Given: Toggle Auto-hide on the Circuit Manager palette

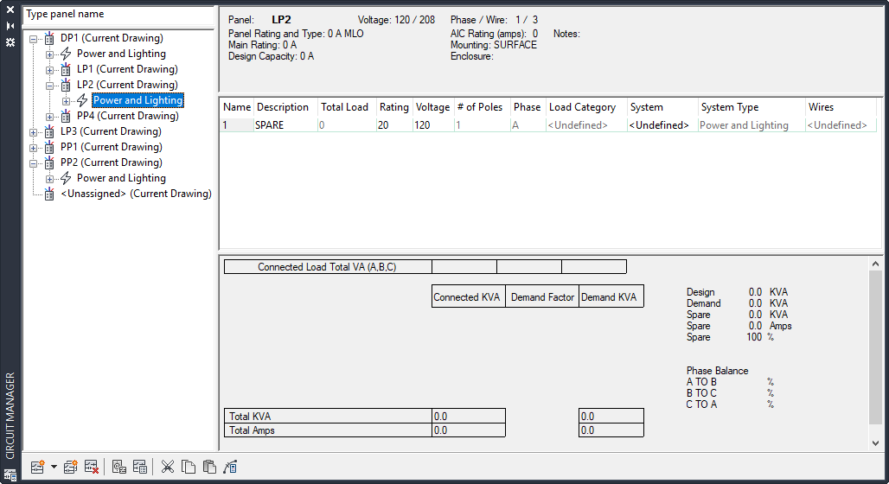Looking at the screenshot, I should [x=10, y=26].
